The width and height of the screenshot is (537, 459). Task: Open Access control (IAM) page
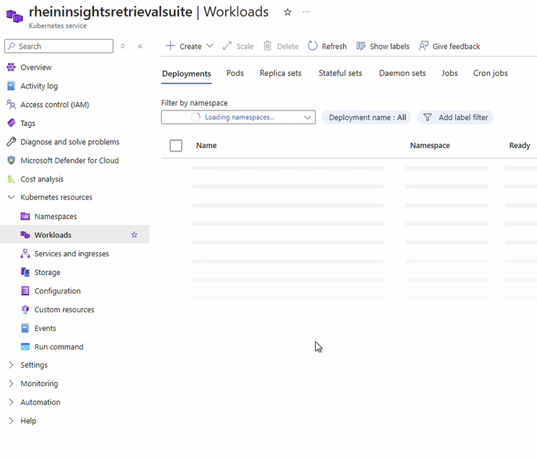55,104
